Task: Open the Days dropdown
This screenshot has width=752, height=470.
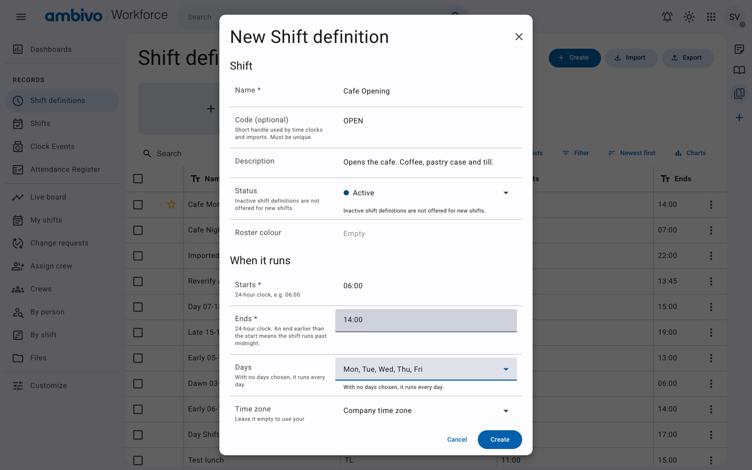Action: coord(426,369)
